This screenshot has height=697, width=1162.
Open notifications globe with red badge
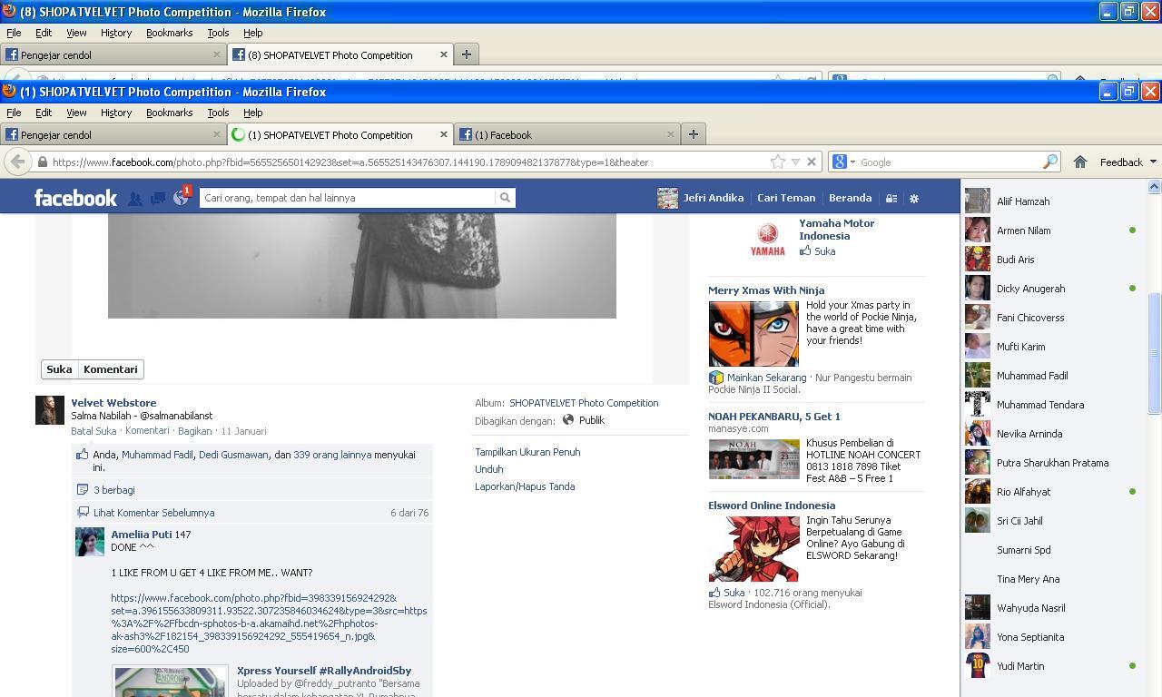182,197
